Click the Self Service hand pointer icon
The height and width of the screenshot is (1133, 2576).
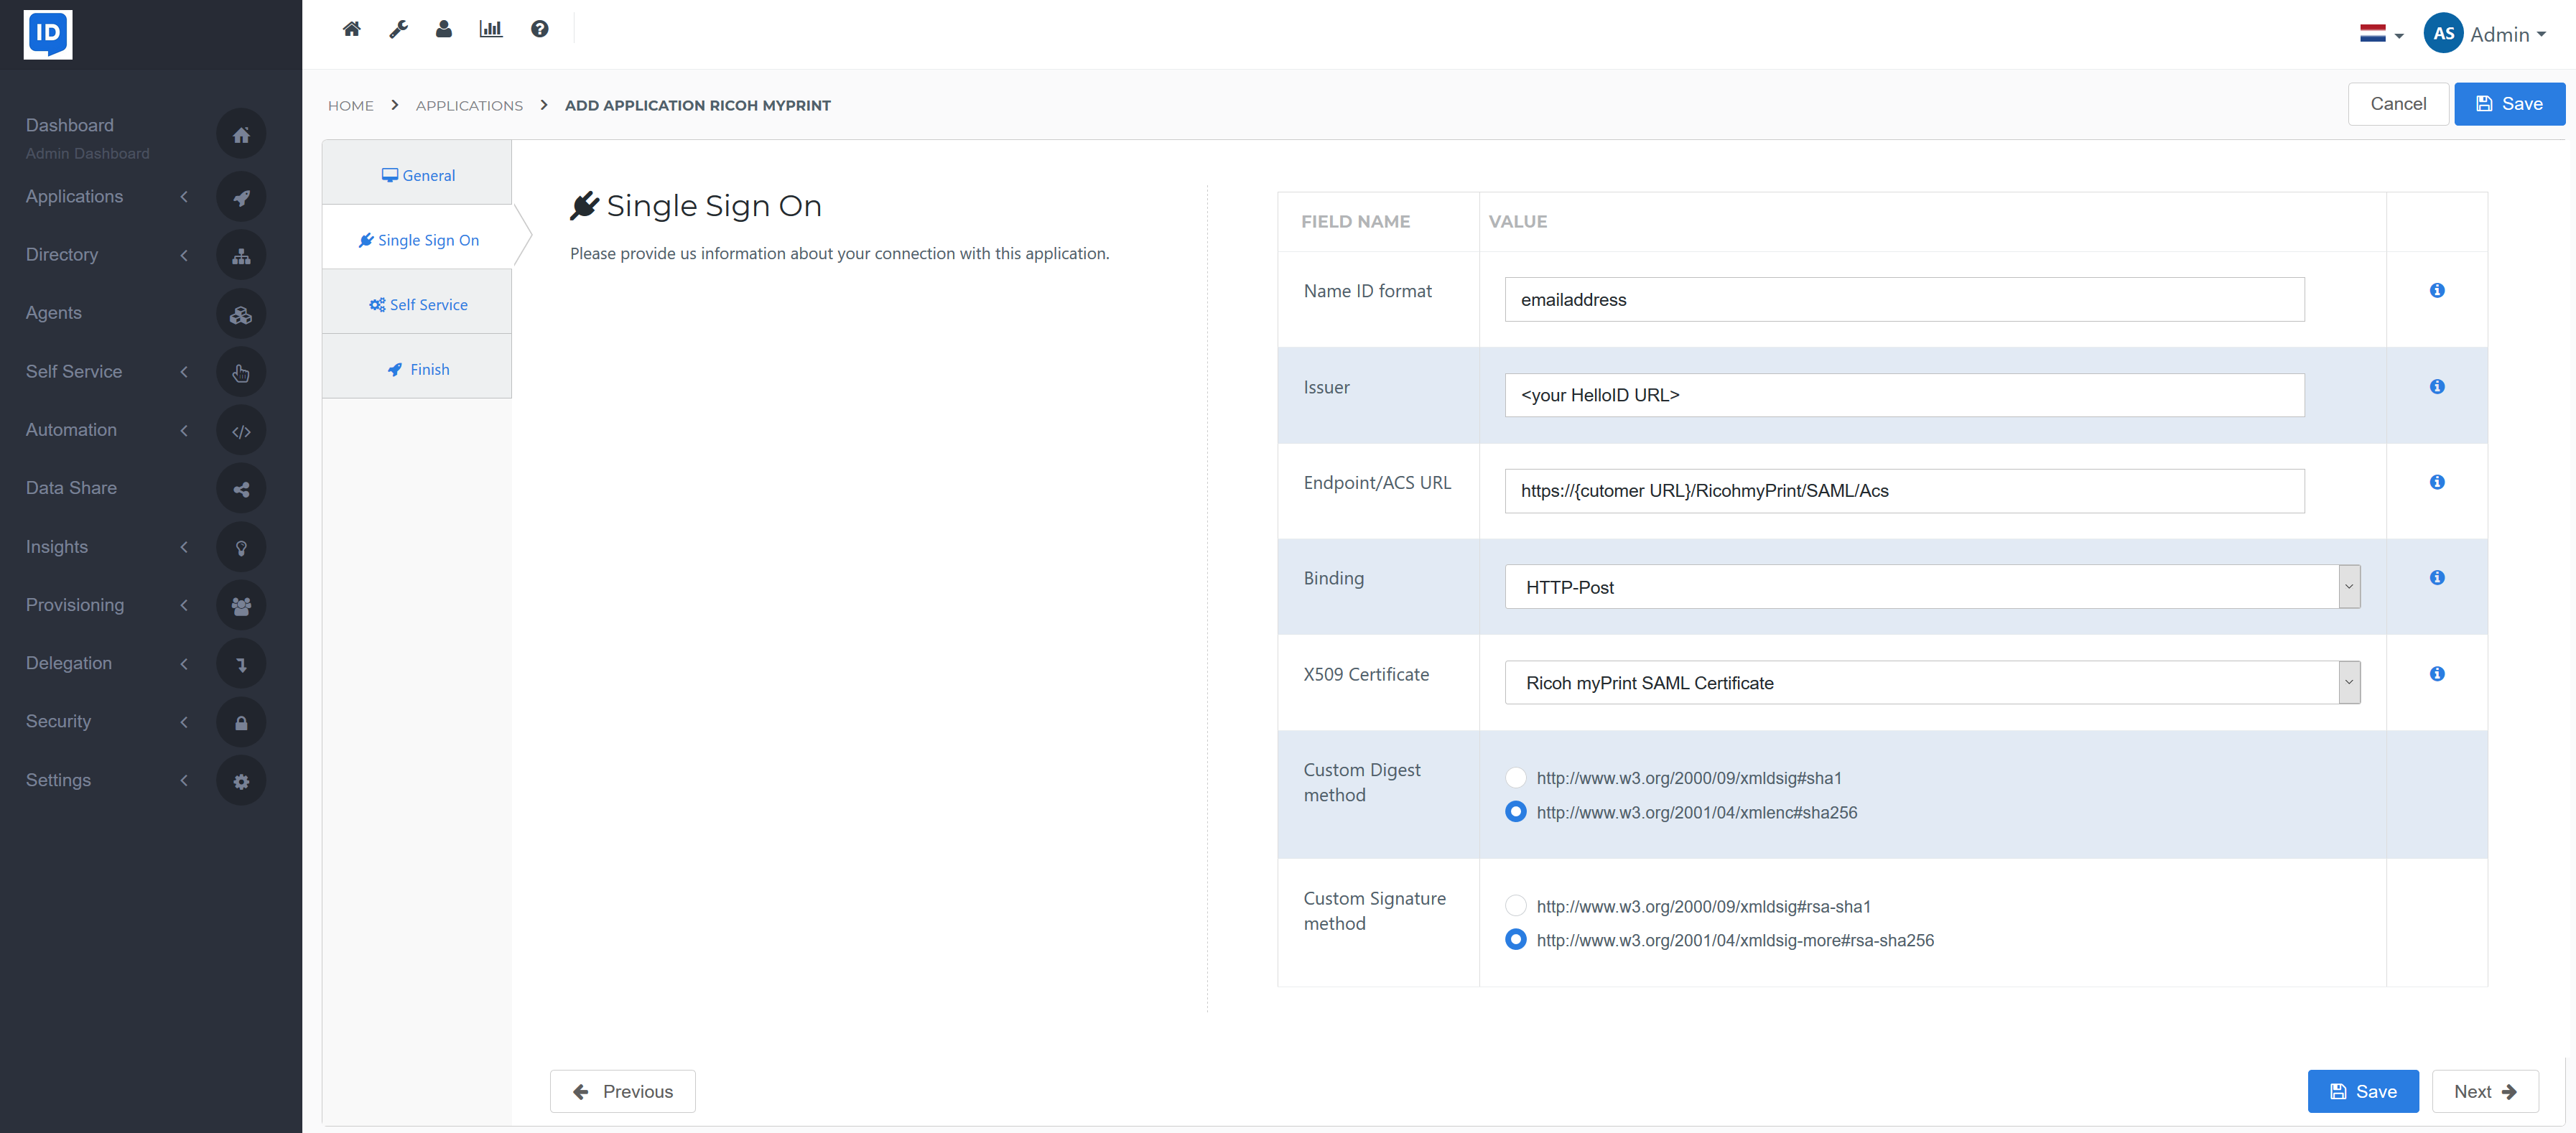click(x=241, y=373)
